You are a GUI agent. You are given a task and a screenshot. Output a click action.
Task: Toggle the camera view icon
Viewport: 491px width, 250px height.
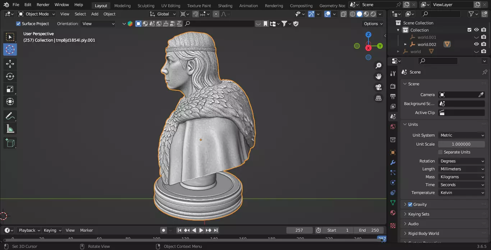pyautogui.click(x=378, y=87)
